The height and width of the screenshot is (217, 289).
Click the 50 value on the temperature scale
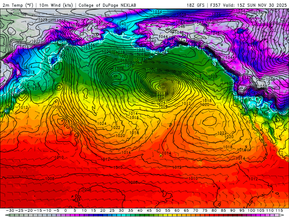(158, 210)
